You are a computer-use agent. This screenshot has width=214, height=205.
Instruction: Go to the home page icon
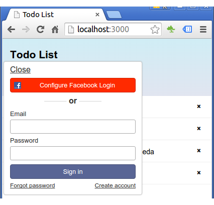(55, 30)
